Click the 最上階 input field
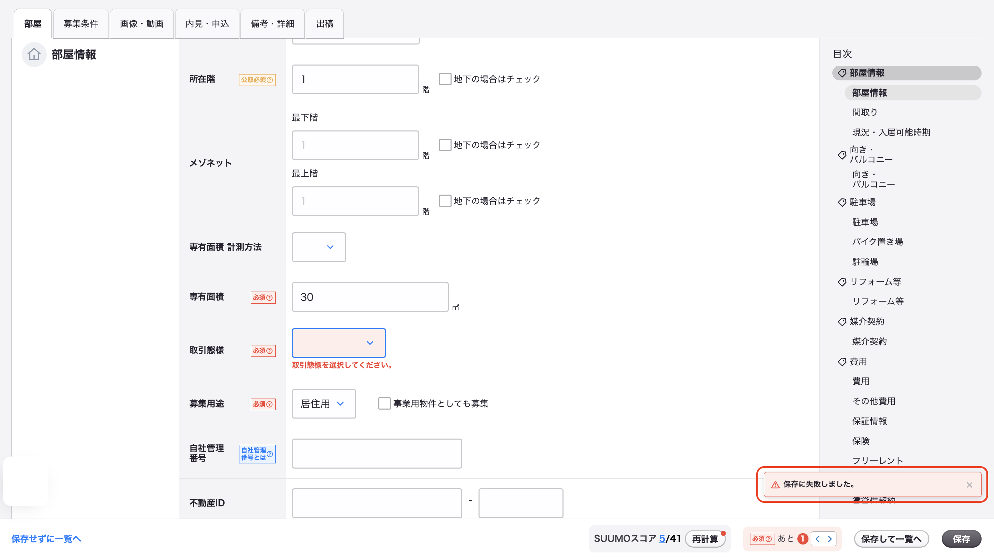Screen dimensions: 994x559 point(356,201)
